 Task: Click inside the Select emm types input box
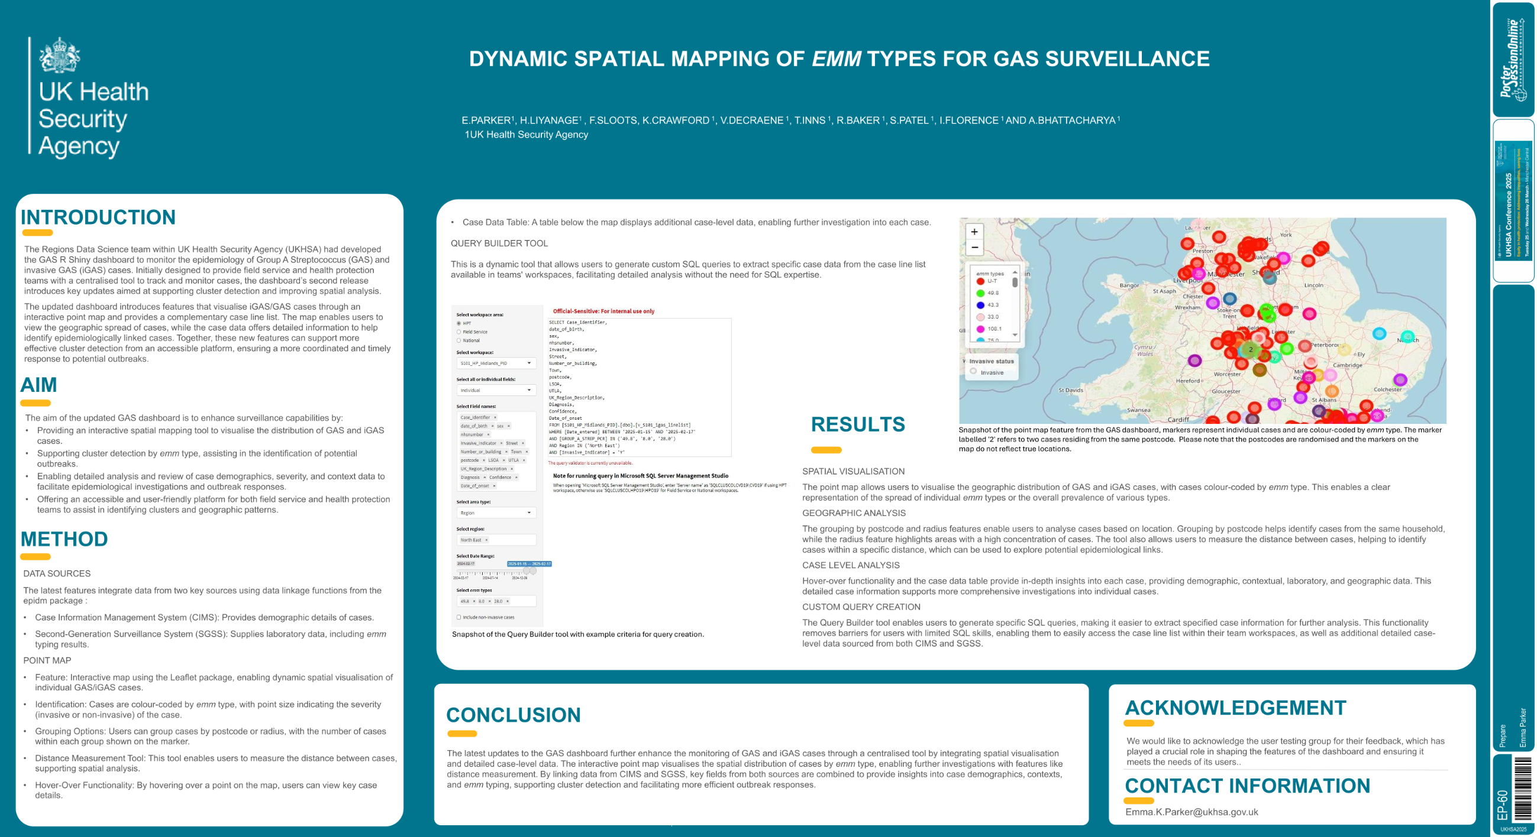(497, 602)
